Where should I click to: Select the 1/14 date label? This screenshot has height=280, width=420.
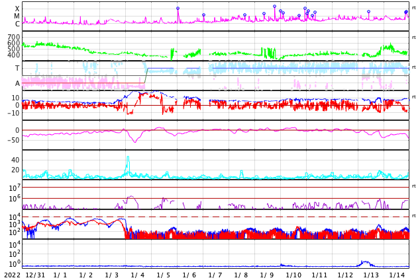pyautogui.click(x=397, y=275)
